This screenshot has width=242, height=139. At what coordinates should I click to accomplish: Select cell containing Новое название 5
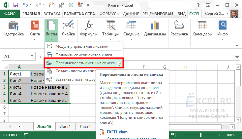tap(50, 100)
